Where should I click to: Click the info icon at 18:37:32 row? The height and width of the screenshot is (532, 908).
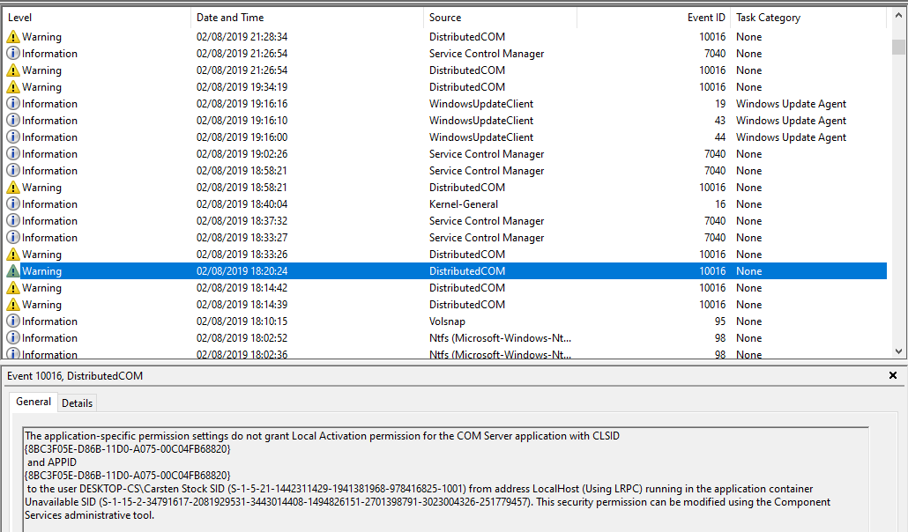[x=12, y=221]
